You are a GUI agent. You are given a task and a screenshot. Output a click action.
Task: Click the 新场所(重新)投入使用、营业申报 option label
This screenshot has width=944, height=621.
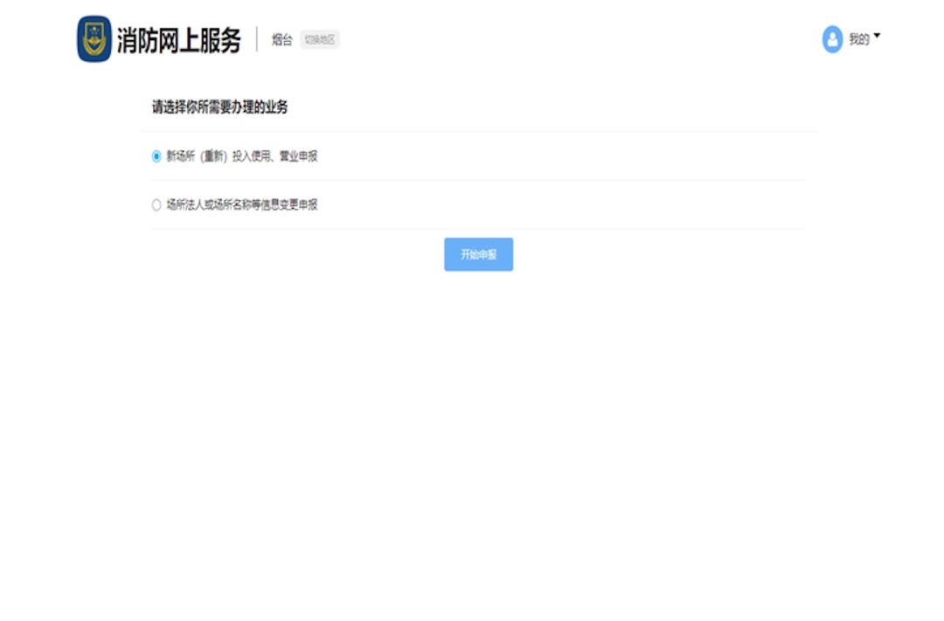pyautogui.click(x=242, y=156)
